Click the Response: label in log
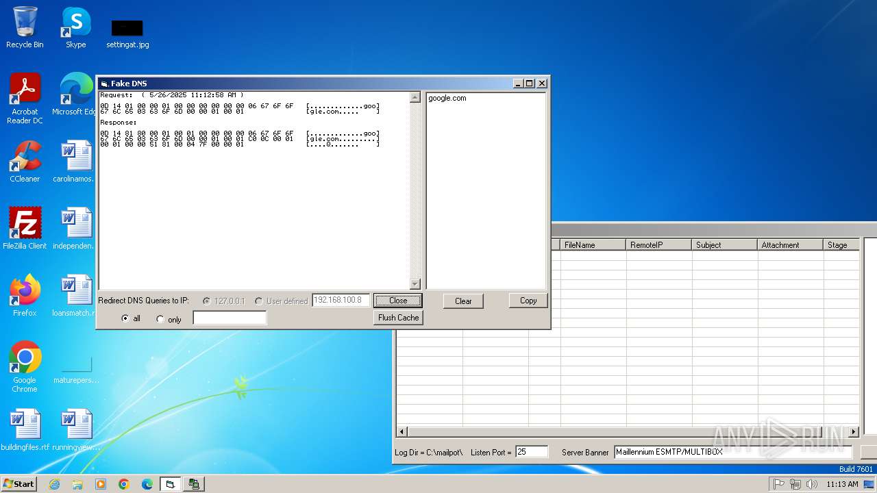This screenshot has height=493, width=877. coord(119,123)
